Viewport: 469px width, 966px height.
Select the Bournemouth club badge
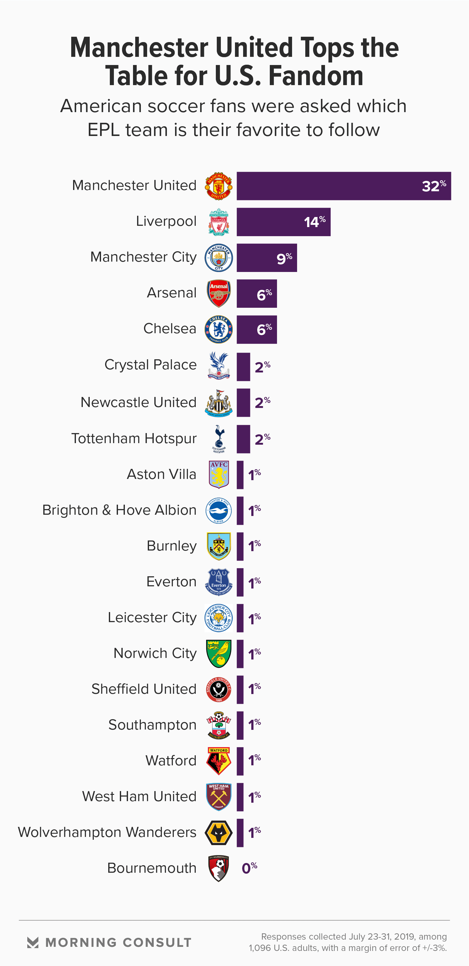tap(219, 868)
